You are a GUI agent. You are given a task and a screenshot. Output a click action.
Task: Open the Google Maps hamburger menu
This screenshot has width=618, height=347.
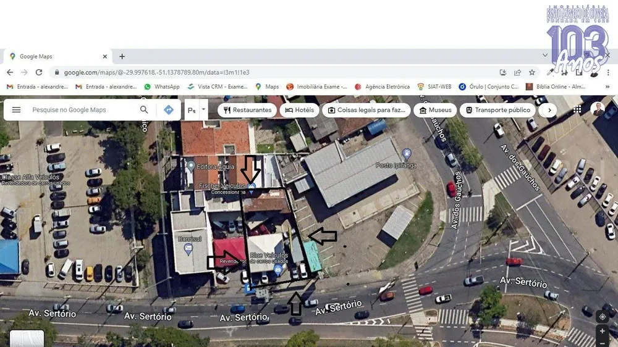(16, 110)
